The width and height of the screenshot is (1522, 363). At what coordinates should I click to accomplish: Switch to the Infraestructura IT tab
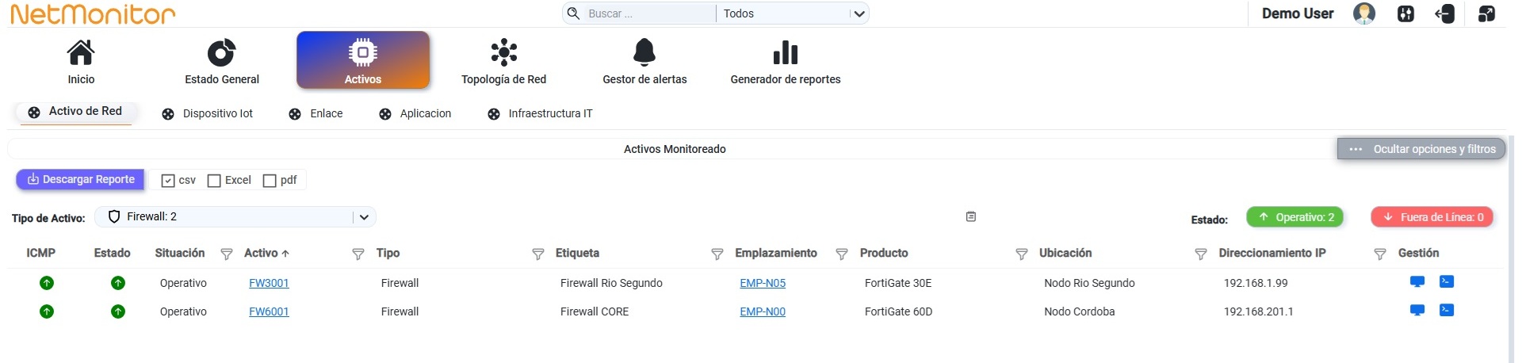tap(541, 114)
